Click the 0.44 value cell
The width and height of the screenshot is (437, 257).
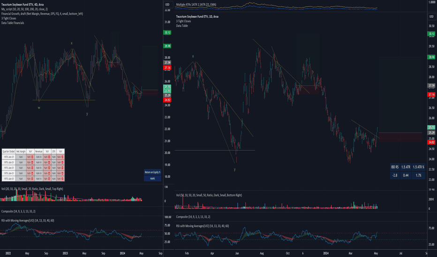coord(406,175)
